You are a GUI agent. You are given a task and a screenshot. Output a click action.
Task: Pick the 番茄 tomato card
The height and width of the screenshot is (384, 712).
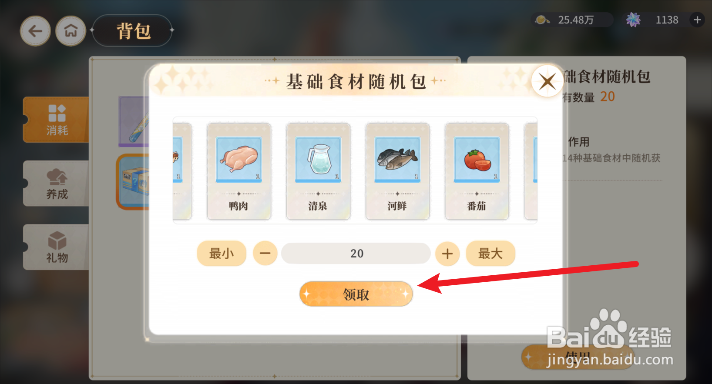click(x=477, y=171)
